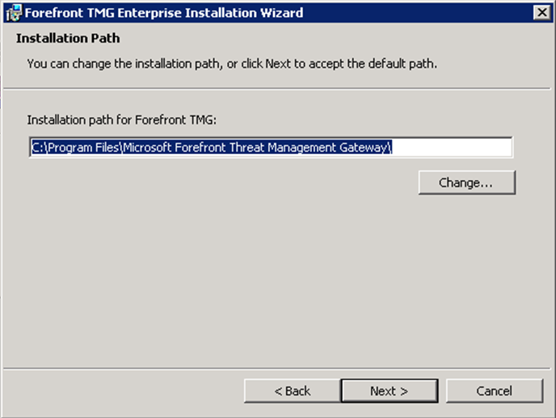Click the separator line above the navigation buttons
This screenshot has height=418, width=556.
[x=278, y=369]
